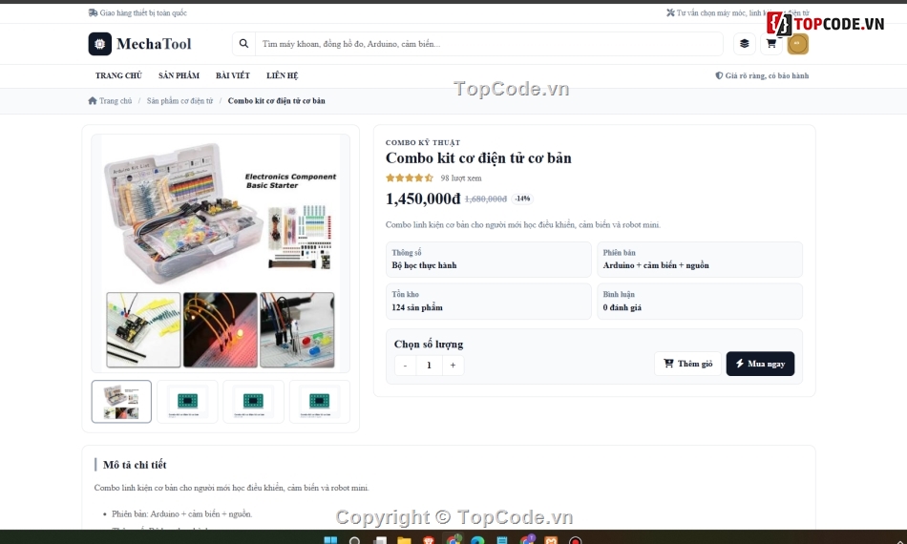Click the 'Mua ngay' buy now button
The height and width of the screenshot is (544, 907).
pyautogui.click(x=760, y=364)
